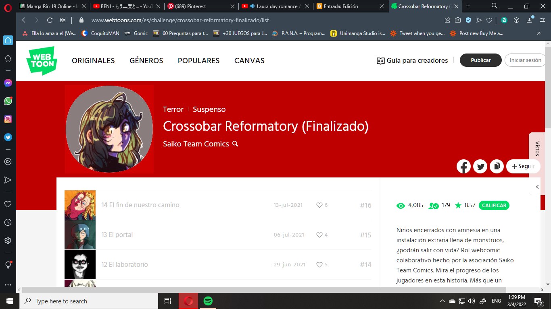Viewport: 551px width, 309px height.
Task: Open the ad blocker shield icon
Action: (x=468, y=20)
